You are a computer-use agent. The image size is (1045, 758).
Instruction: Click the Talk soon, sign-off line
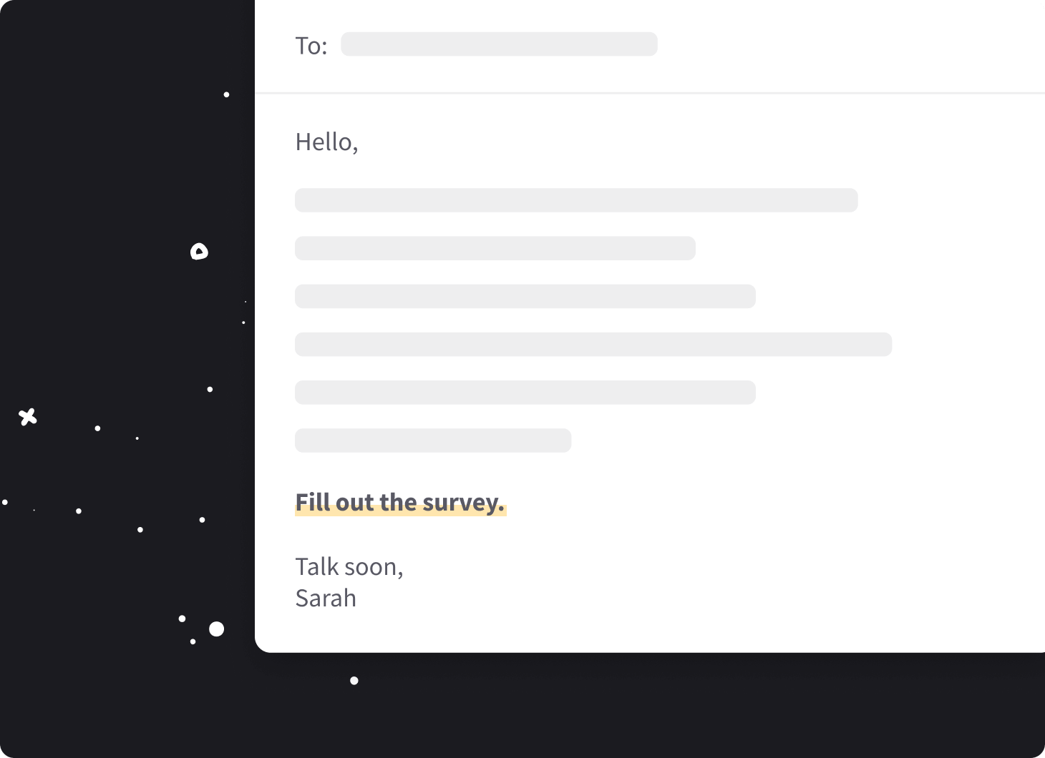tap(349, 566)
